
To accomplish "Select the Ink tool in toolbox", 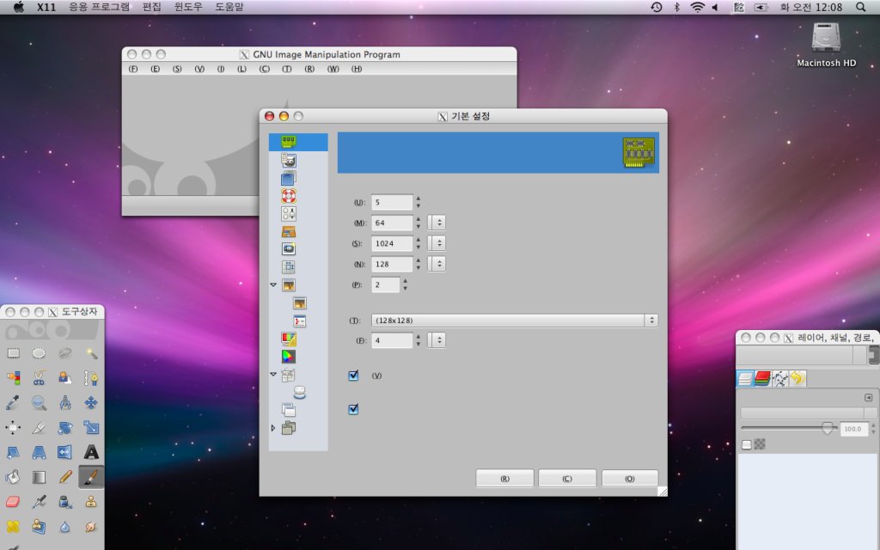I will [65, 501].
